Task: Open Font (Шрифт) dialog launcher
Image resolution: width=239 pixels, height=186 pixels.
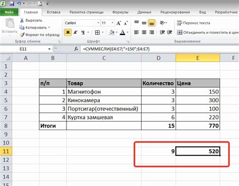Action: click(x=128, y=41)
